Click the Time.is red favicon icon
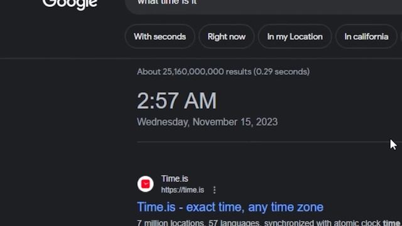 (x=145, y=184)
